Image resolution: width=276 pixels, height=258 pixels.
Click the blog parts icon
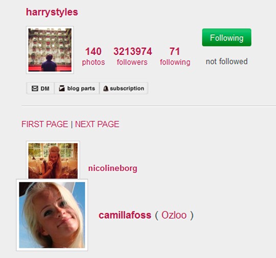62,89
